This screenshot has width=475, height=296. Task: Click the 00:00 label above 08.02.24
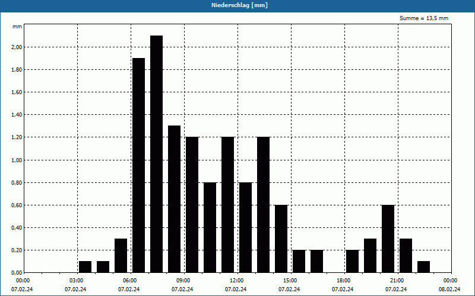click(x=451, y=281)
